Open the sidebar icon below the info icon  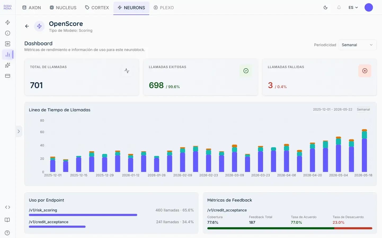tap(8, 44)
